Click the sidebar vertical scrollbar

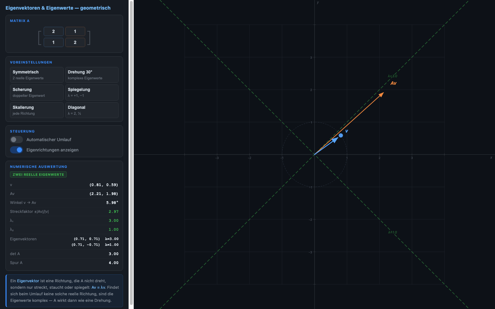[x=131, y=153]
